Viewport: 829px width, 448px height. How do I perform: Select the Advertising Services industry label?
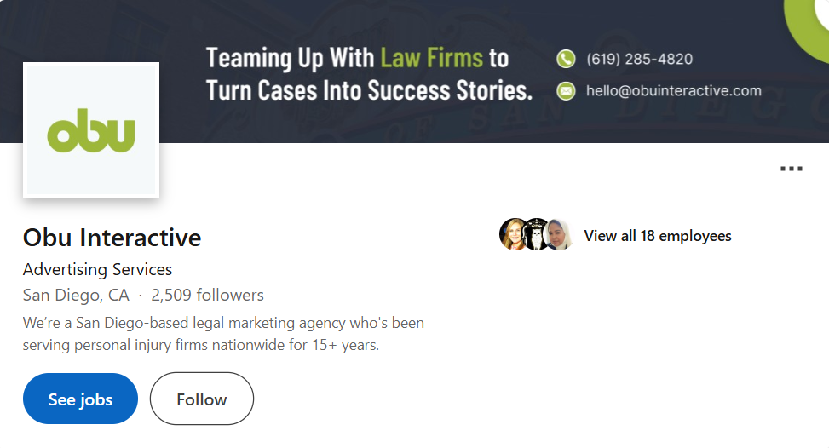tap(97, 269)
